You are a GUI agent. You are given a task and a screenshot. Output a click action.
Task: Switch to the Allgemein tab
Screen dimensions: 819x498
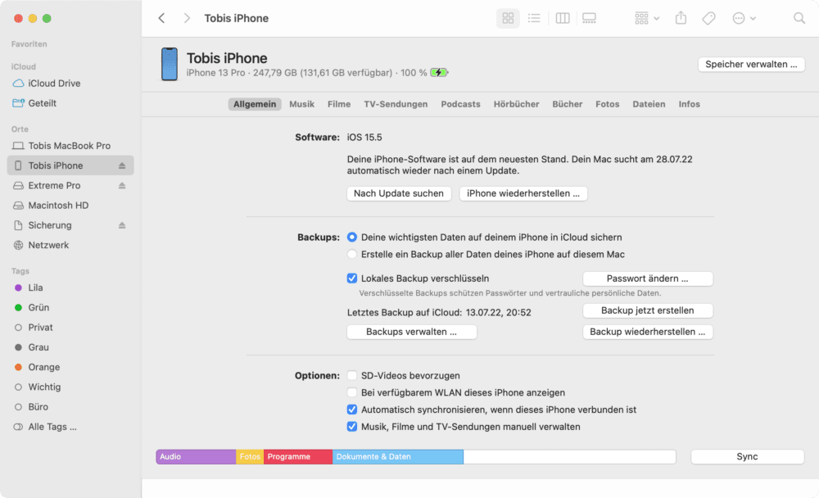click(255, 104)
